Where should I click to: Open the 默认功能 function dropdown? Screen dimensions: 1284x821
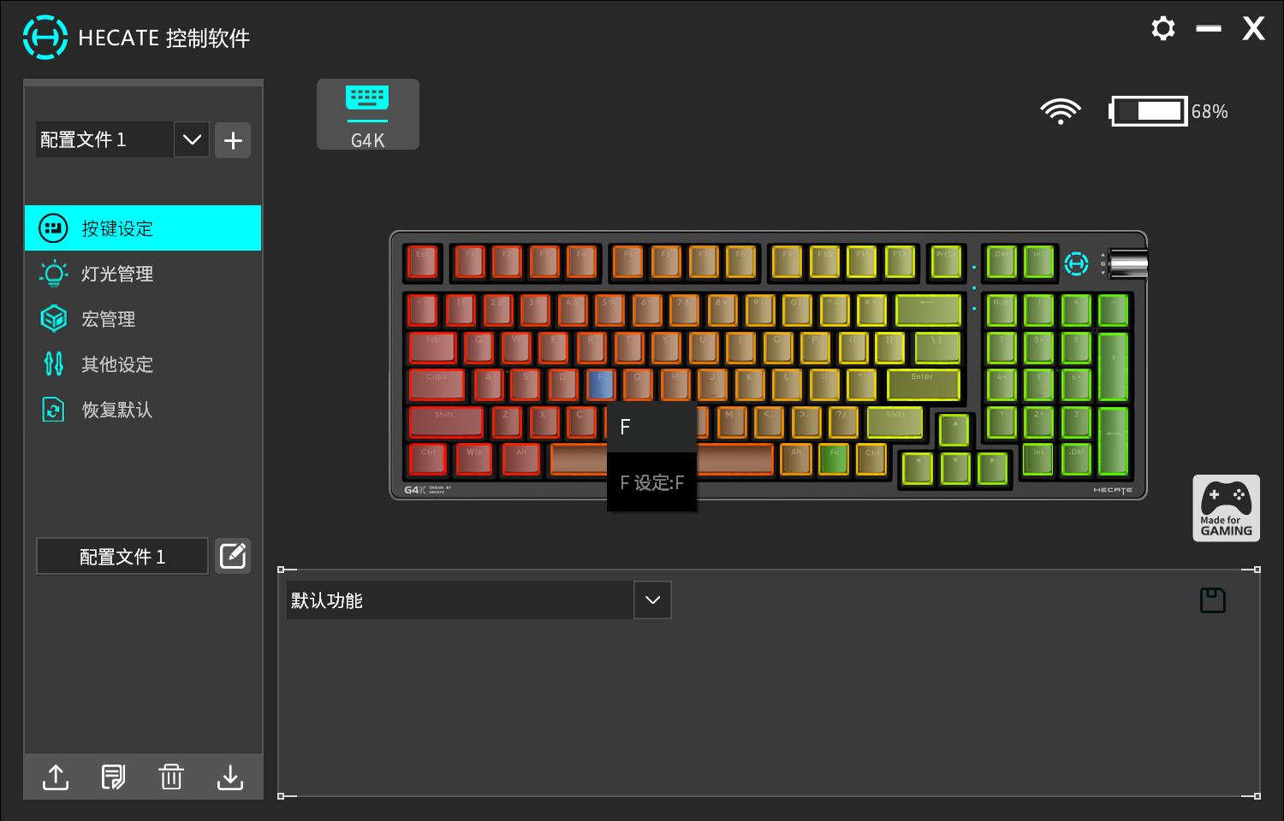click(x=652, y=600)
